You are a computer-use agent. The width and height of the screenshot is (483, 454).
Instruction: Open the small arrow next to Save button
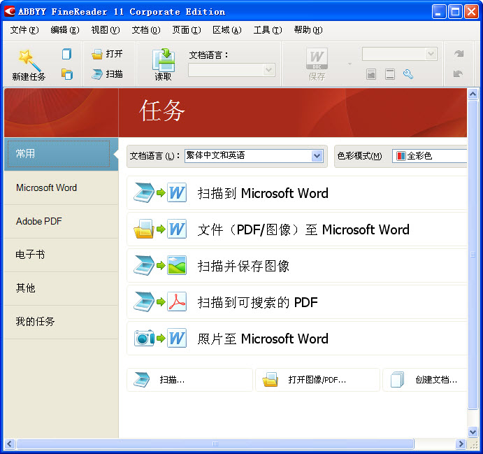pyautogui.click(x=349, y=64)
